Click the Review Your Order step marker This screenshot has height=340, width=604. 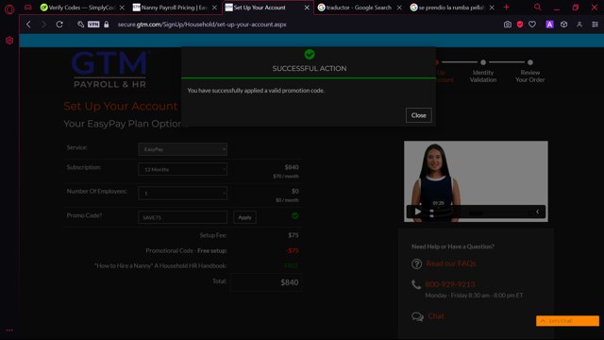coord(530,62)
